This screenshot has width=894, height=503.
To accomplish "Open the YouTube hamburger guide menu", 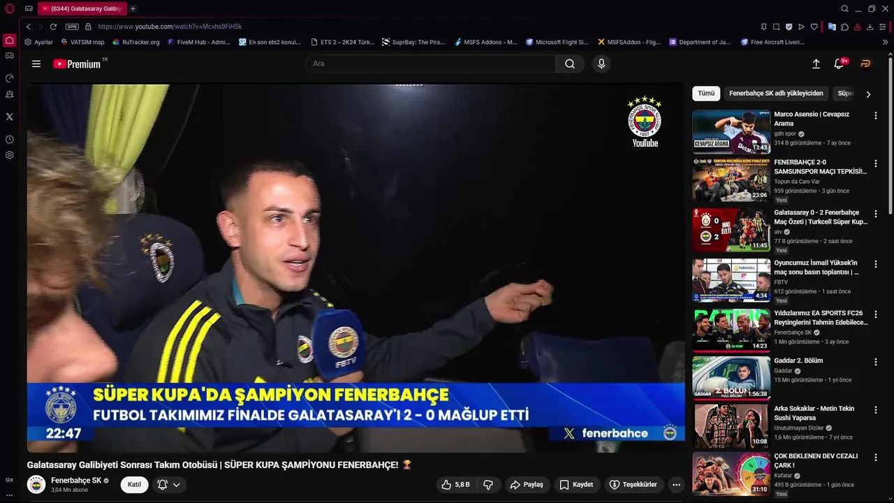I will tap(36, 64).
